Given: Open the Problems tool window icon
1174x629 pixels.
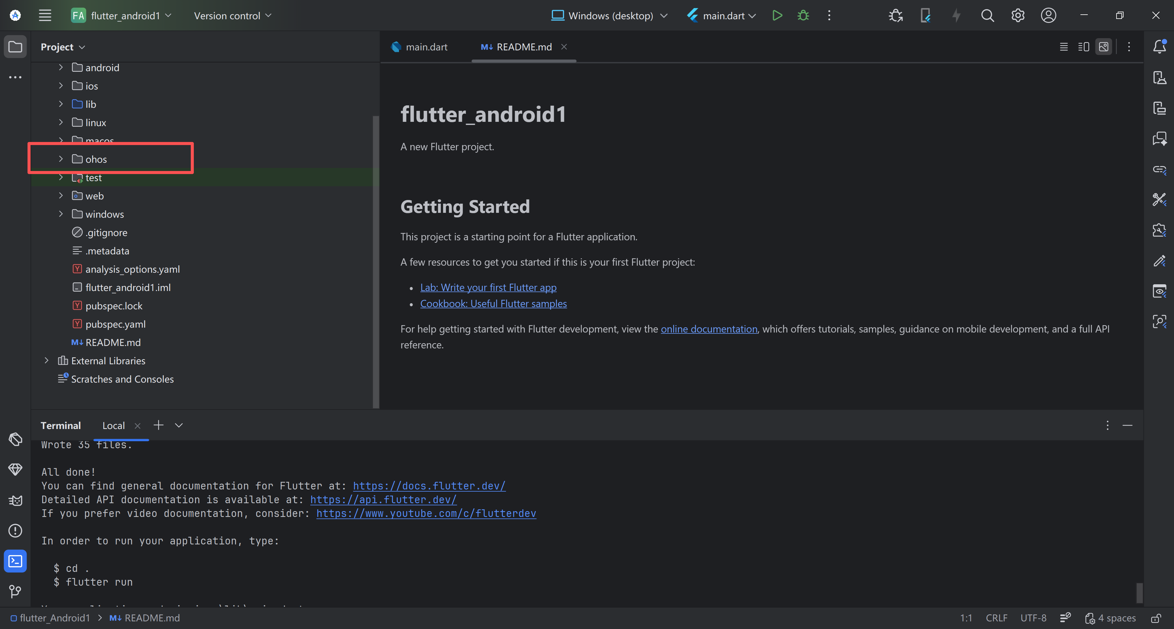Looking at the screenshot, I should (x=15, y=531).
